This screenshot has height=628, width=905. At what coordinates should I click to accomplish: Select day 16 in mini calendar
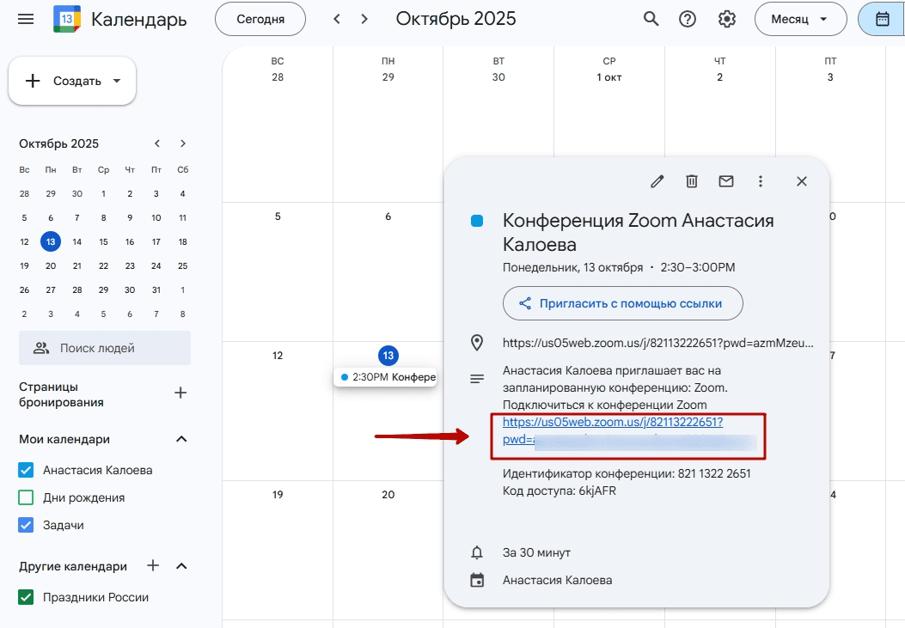click(130, 242)
